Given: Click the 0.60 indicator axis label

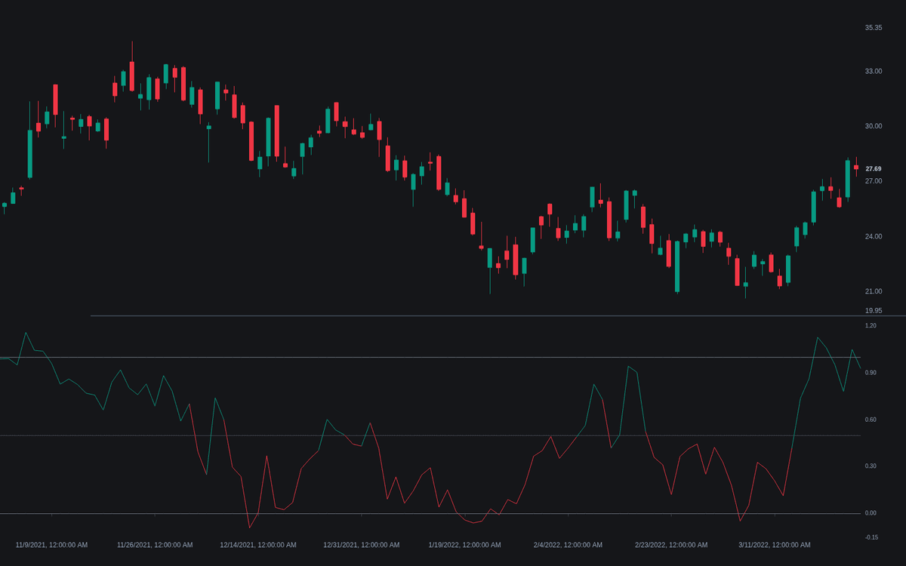Looking at the screenshot, I should pos(871,420).
